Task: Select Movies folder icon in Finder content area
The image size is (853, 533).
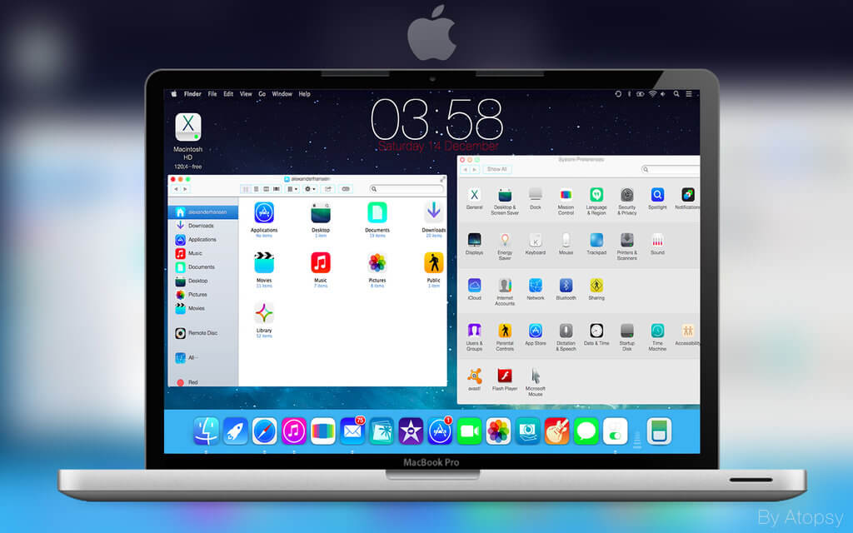Action: pyautogui.click(x=264, y=262)
